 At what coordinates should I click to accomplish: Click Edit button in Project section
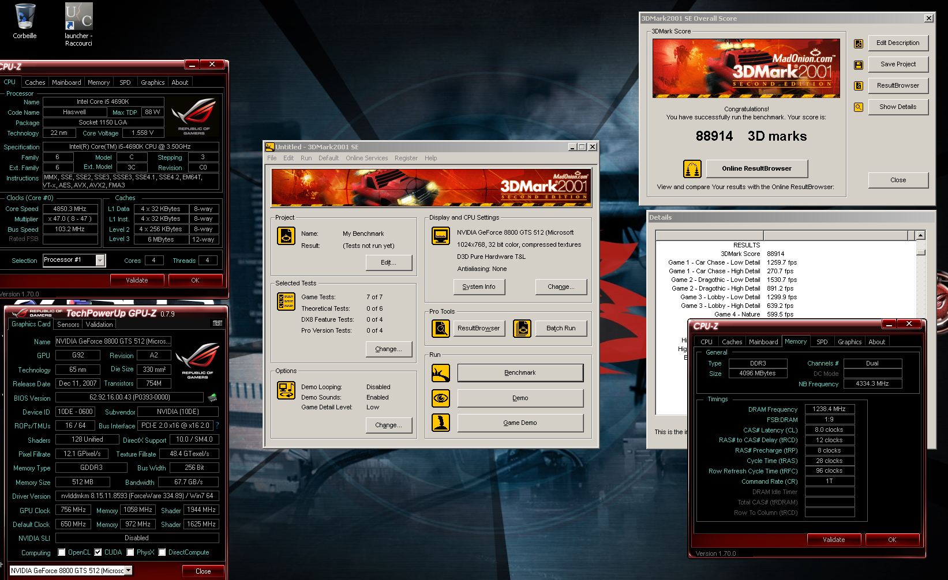389,262
